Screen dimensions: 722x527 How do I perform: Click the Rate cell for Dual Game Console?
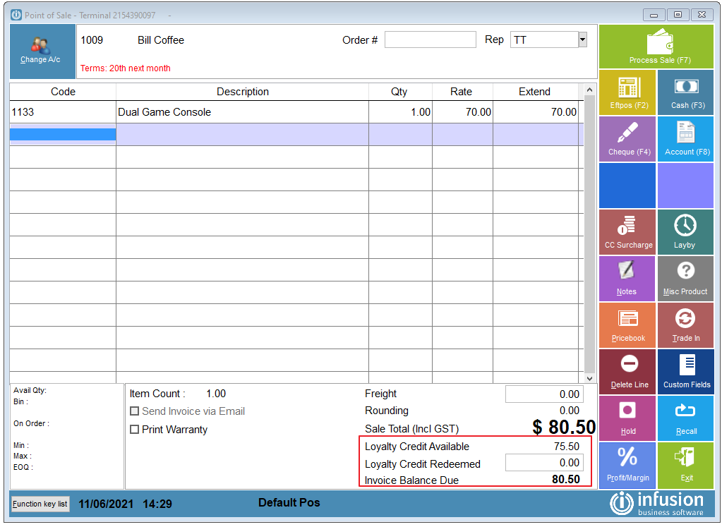[x=462, y=112]
